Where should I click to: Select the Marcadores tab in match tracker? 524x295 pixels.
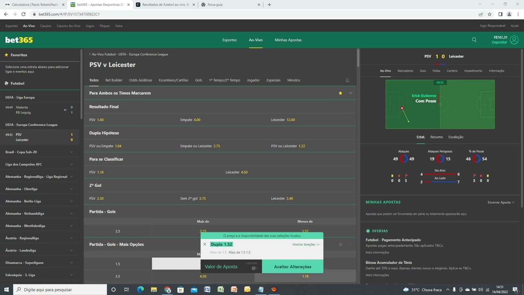[405, 71]
